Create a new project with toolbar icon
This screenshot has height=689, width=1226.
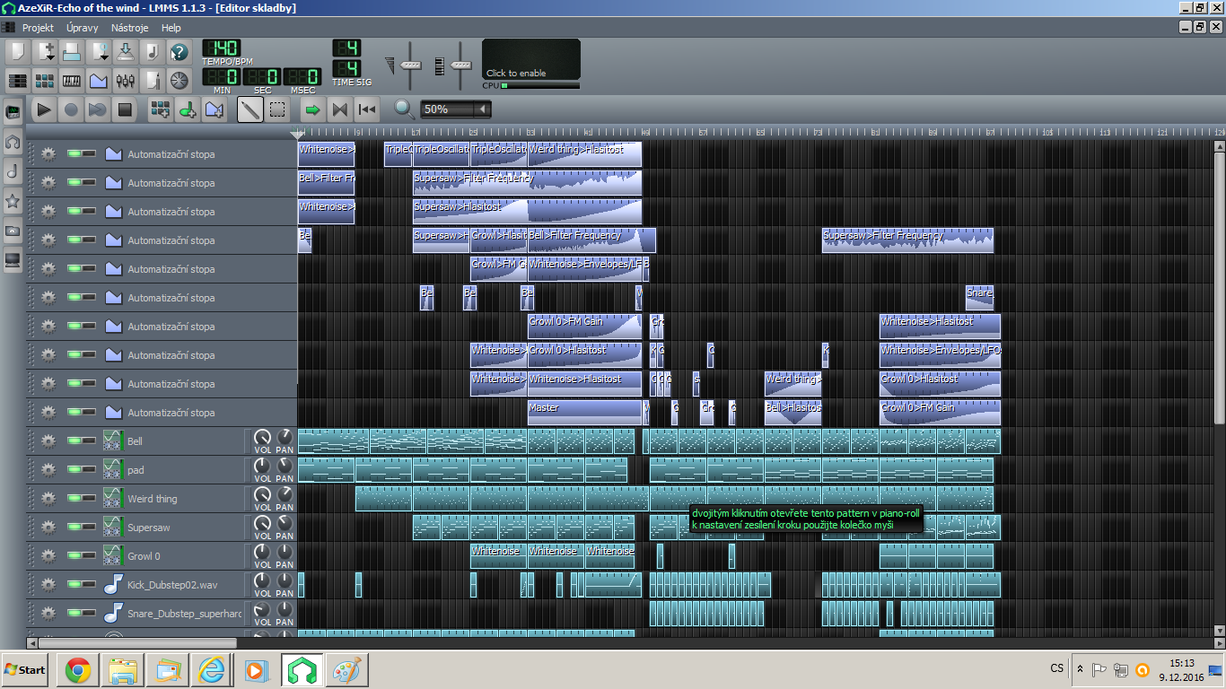tap(16, 51)
